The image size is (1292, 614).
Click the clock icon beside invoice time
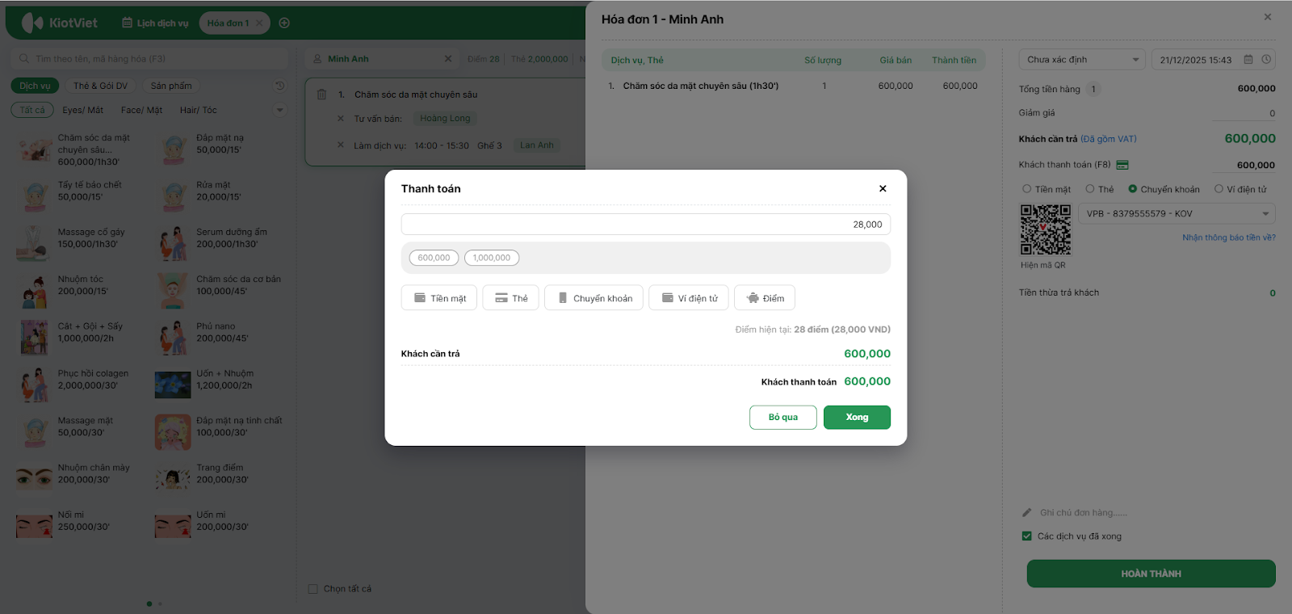coord(1266,60)
